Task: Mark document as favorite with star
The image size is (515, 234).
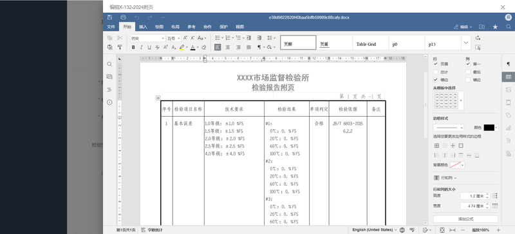Action: point(495,27)
